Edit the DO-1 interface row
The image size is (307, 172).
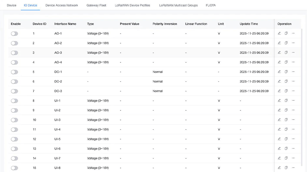[x=279, y=72]
